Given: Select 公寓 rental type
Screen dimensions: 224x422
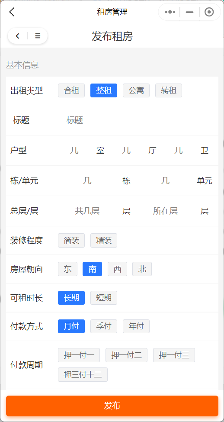Looking at the screenshot, I should pyautogui.click(x=136, y=90).
